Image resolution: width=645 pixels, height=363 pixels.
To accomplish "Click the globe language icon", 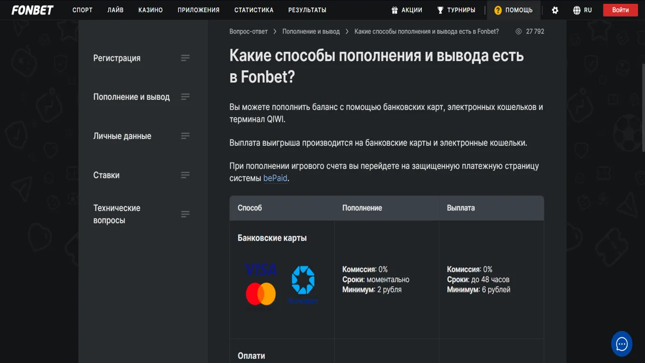I will (x=577, y=10).
